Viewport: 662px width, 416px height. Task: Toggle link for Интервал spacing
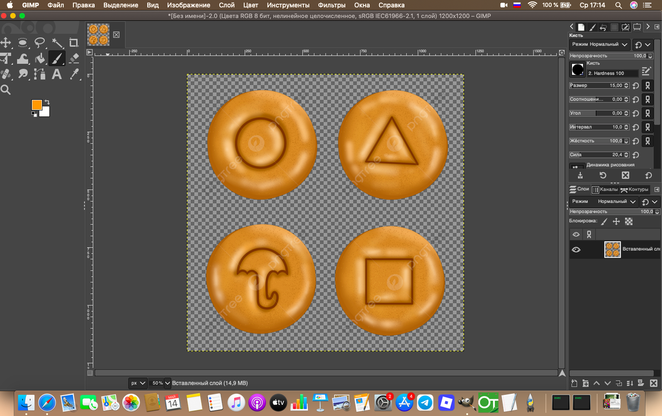[x=648, y=127]
